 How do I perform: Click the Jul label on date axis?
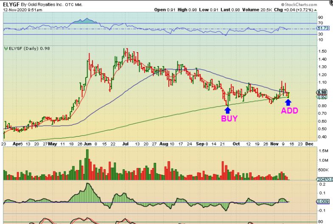coord(125,144)
